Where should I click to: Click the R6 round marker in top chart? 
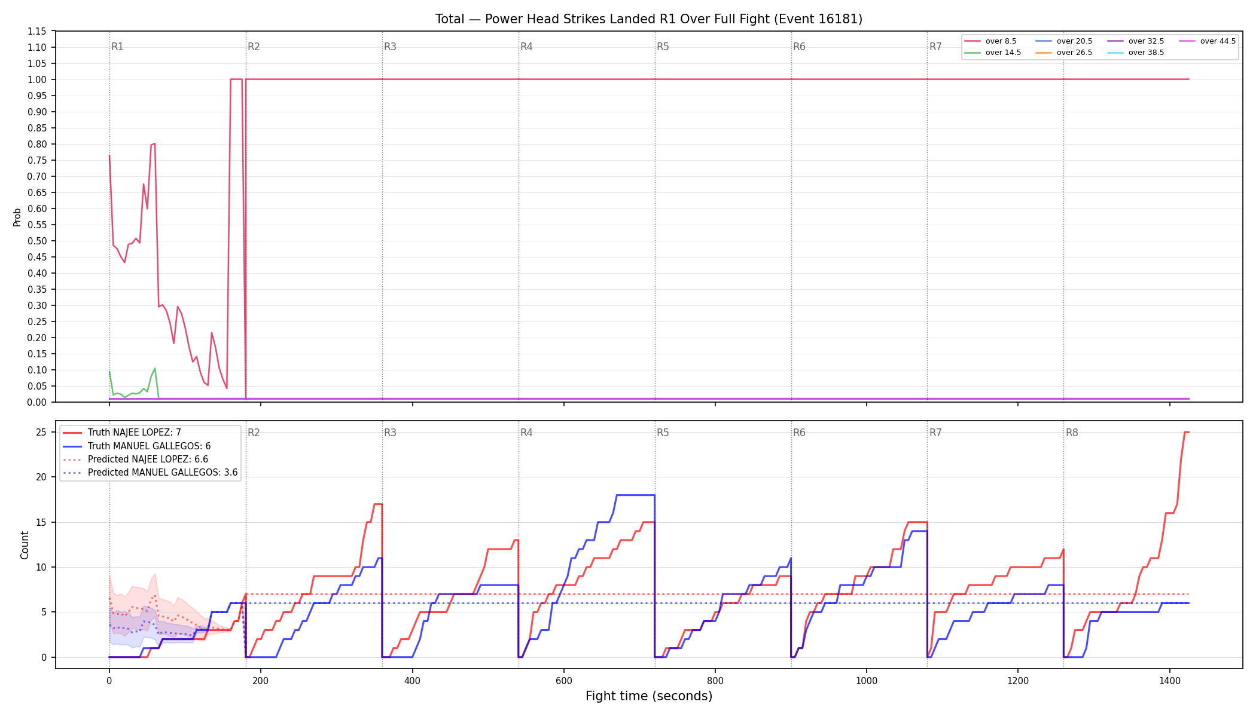pos(799,47)
